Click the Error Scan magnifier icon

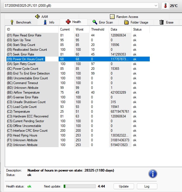point(95,22)
